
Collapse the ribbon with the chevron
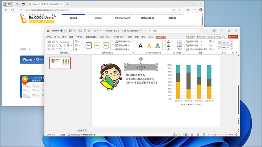[x=237, y=52]
